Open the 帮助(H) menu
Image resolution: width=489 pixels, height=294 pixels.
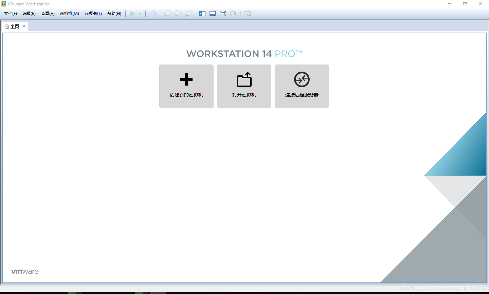click(x=114, y=14)
